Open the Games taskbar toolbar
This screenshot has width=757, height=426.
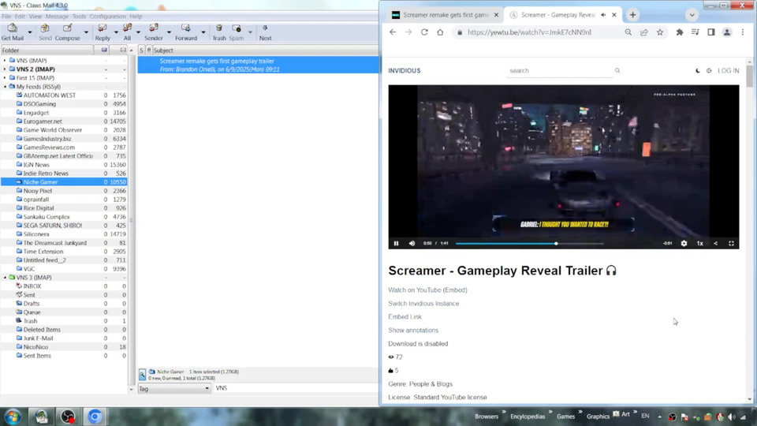tap(565, 417)
